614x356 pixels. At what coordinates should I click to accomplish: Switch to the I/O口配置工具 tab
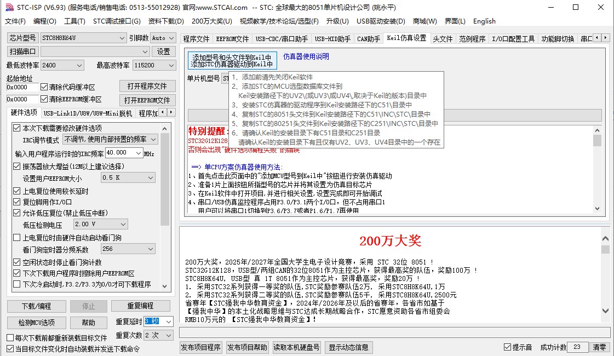tap(513, 39)
